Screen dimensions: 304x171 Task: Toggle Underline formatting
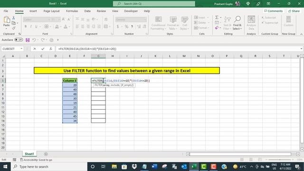tap(36, 27)
